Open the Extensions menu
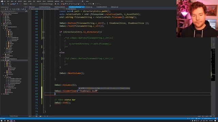 (x=50, y=1)
